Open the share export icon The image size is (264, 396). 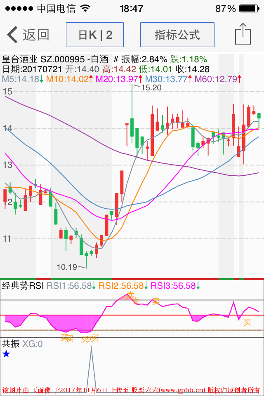tap(243, 34)
